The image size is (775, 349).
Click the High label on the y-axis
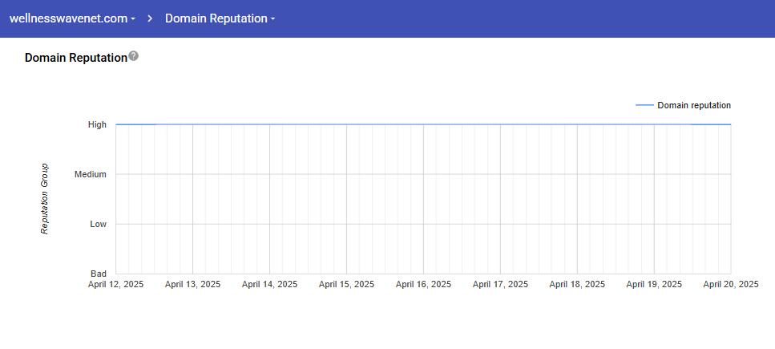[97, 124]
